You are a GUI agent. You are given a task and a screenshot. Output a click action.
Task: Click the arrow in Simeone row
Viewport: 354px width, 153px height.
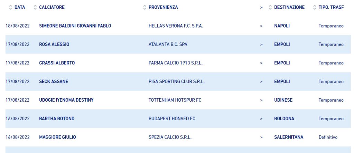click(x=261, y=26)
